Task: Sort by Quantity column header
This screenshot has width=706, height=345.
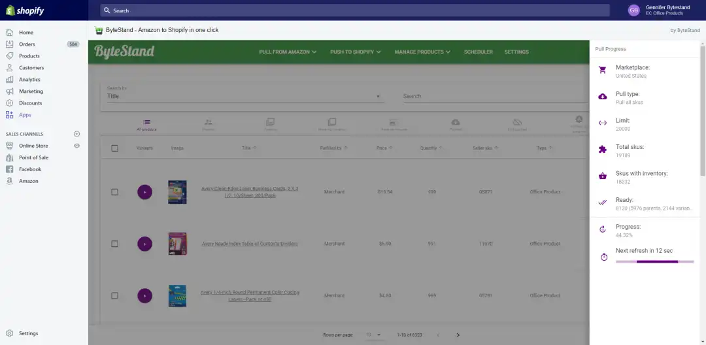Action: tap(431, 148)
